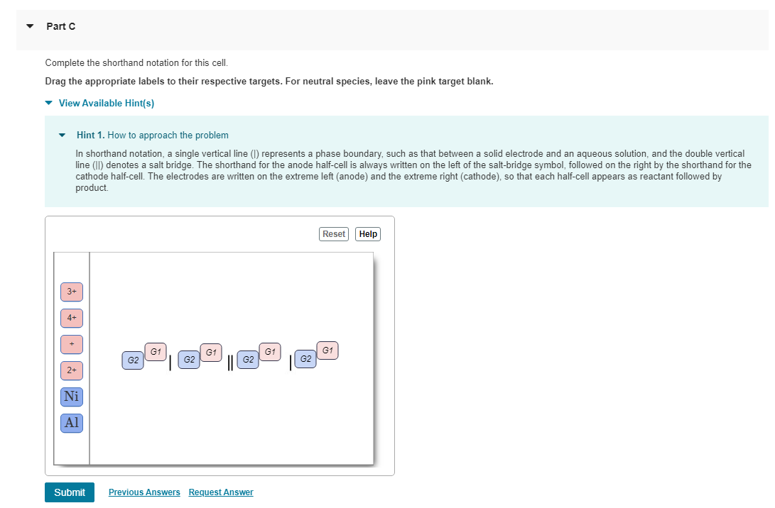Click Reset to clear placed labels
The height and width of the screenshot is (508, 775).
pos(333,233)
